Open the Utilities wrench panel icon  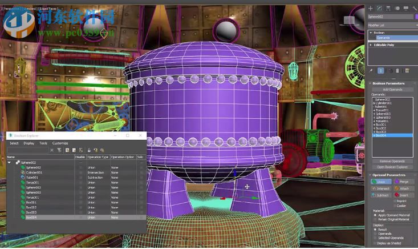415,9
